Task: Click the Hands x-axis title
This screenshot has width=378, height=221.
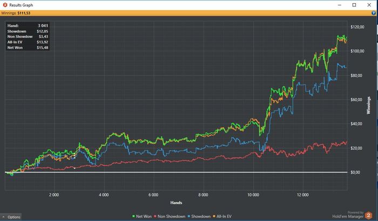Action: coord(176,203)
